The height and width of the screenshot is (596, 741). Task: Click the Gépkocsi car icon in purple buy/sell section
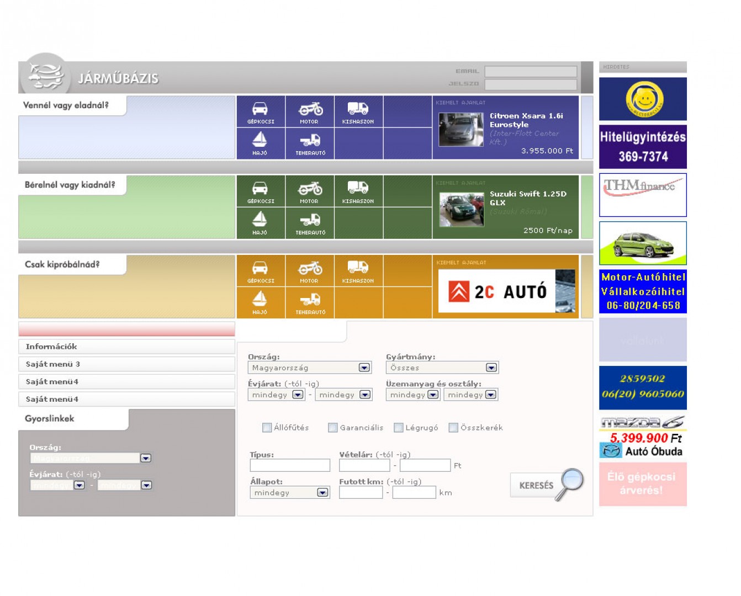260,111
